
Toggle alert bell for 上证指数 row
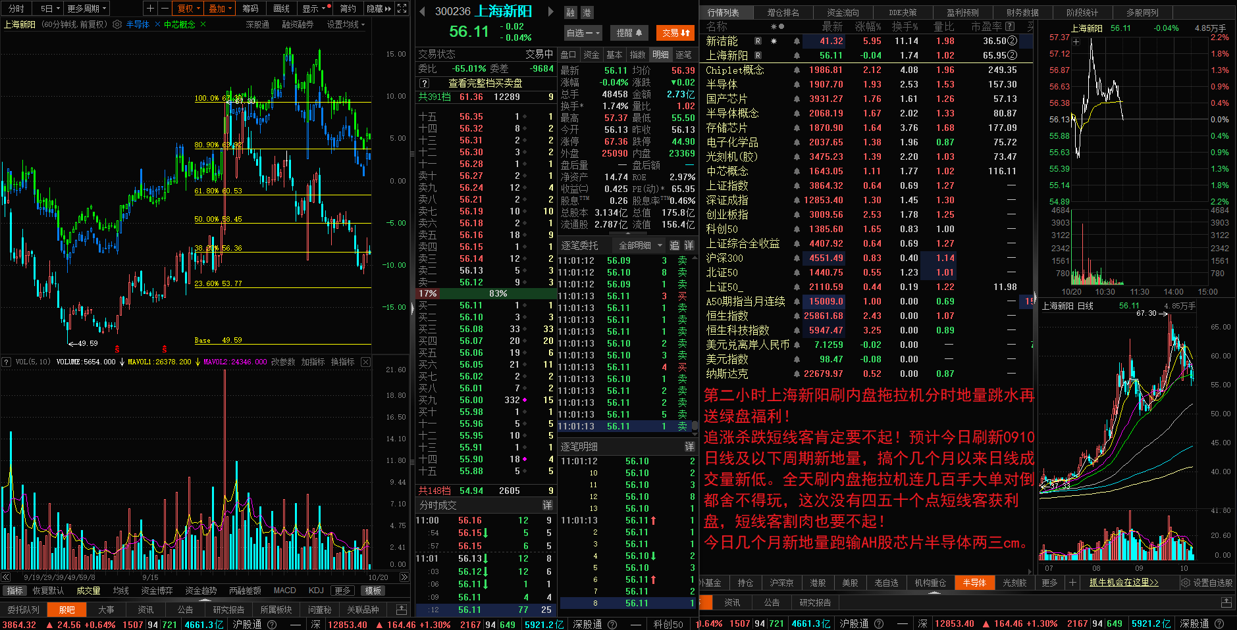pyautogui.click(x=797, y=185)
